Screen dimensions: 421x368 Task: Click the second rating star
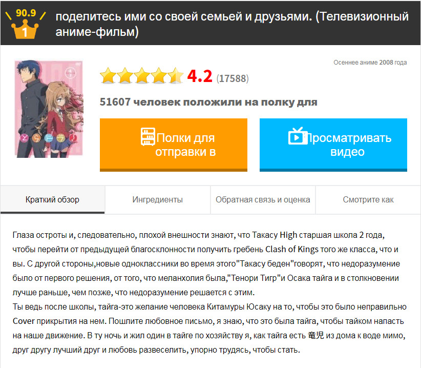(125, 76)
